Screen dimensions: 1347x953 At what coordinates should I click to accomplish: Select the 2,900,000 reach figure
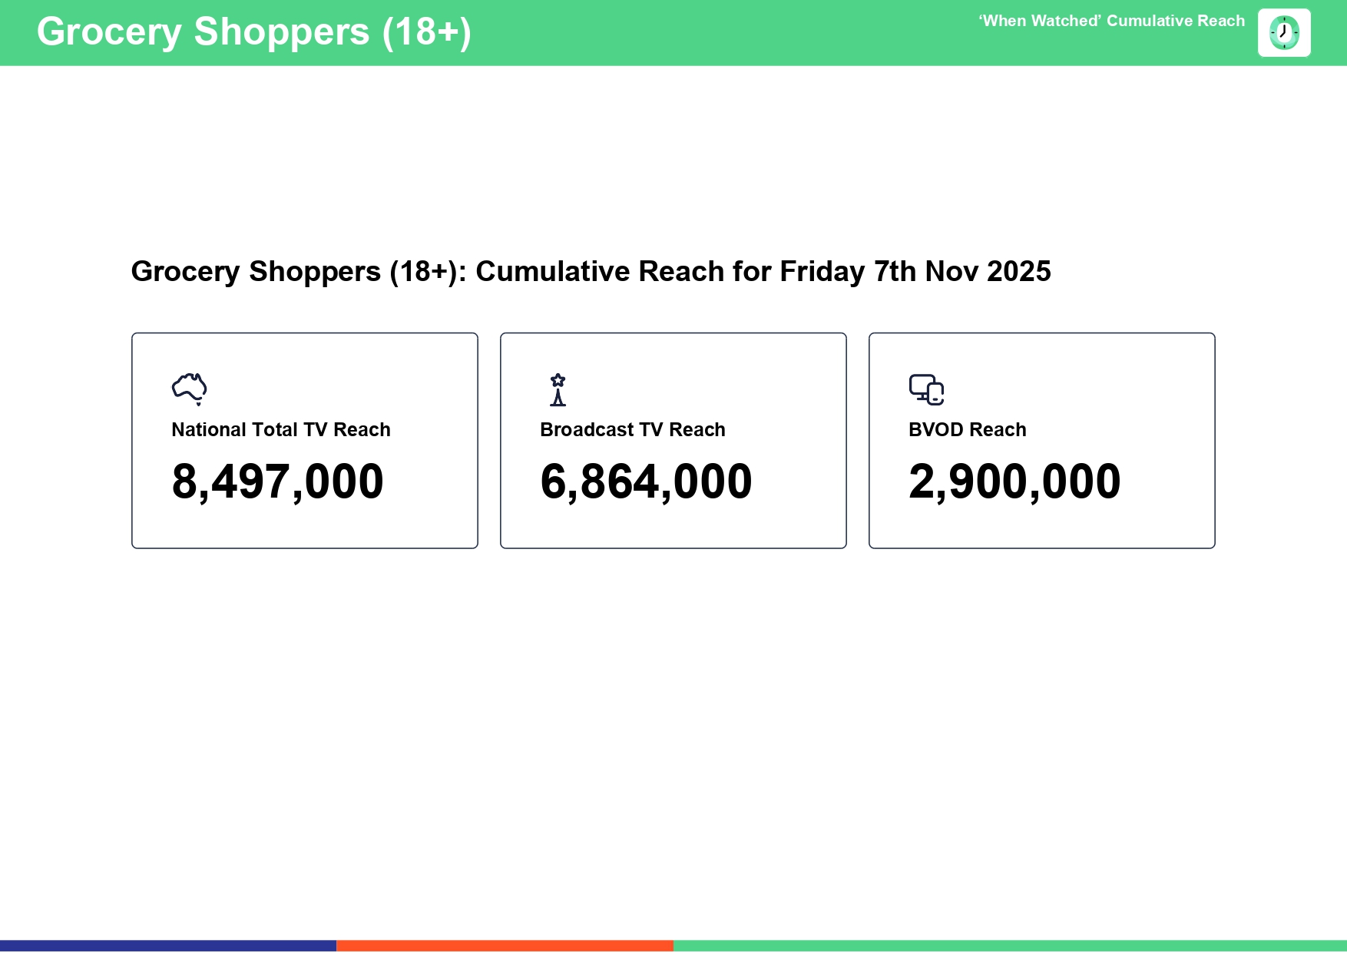1014,481
